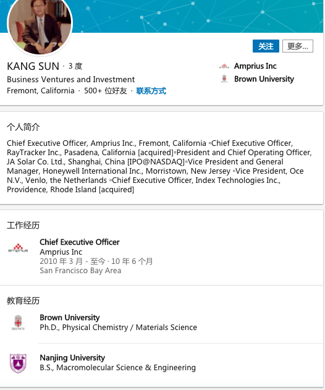
Task: Click the Brown University crest icon in header
Action: [224, 79]
